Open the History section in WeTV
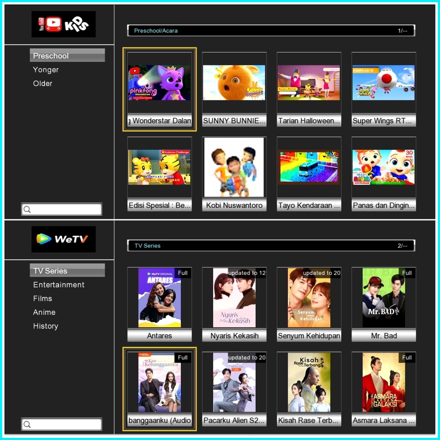The height and width of the screenshot is (440, 440). (46, 326)
